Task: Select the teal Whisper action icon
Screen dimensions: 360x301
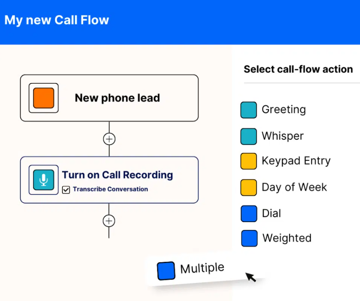Action: (x=248, y=136)
